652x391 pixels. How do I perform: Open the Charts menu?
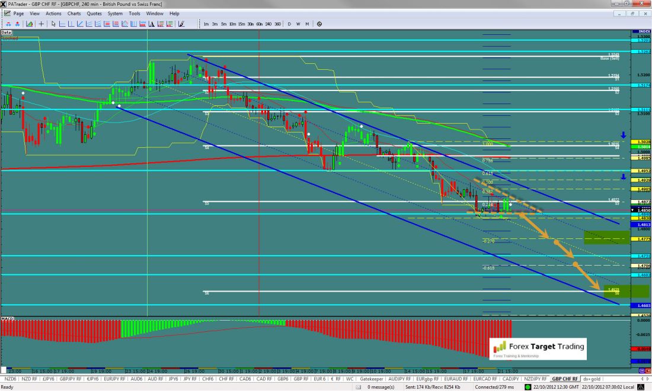[74, 13]
